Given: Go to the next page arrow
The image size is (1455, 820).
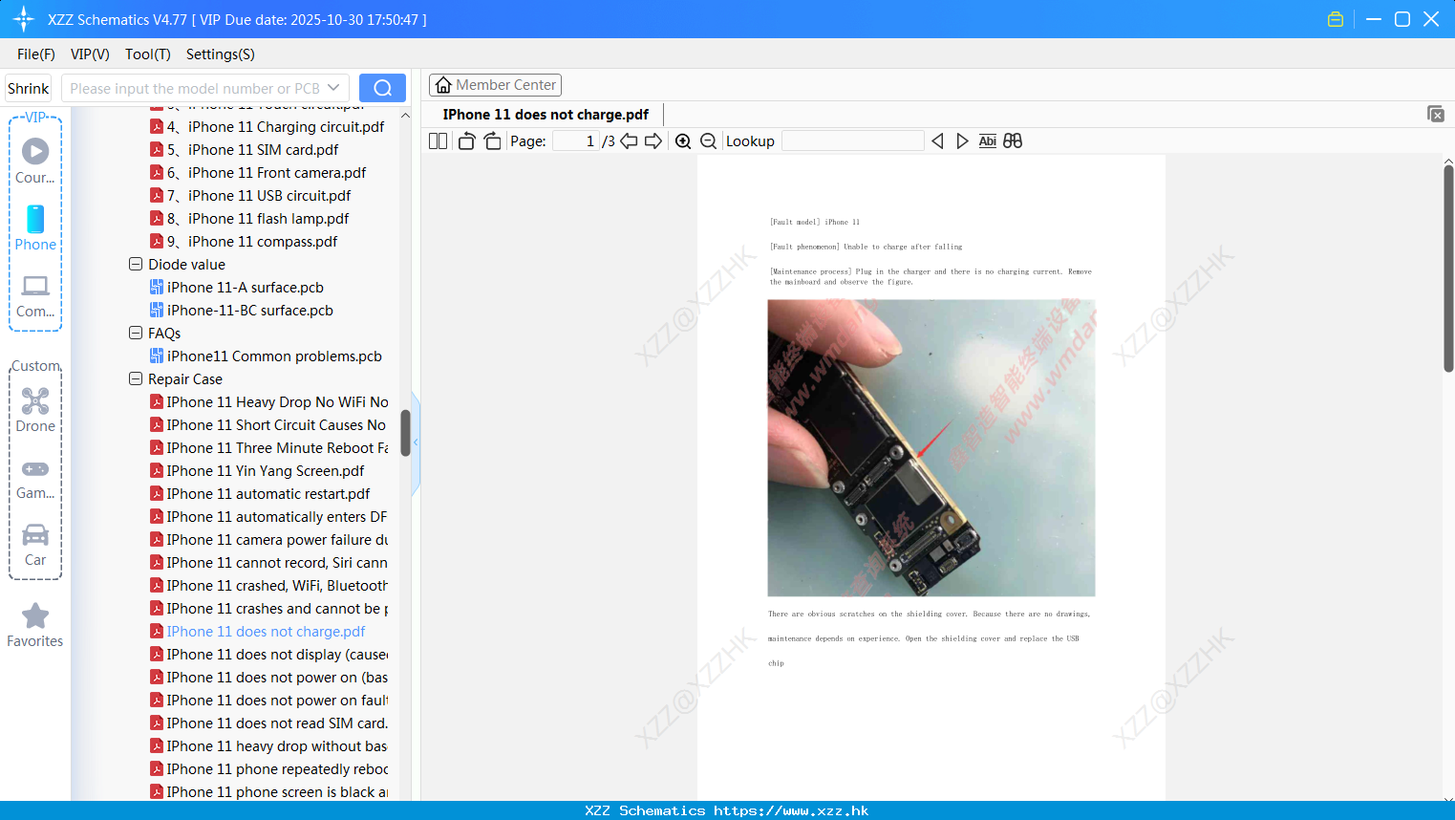Looking at the screenshot, I should click(x=653, y=140).
